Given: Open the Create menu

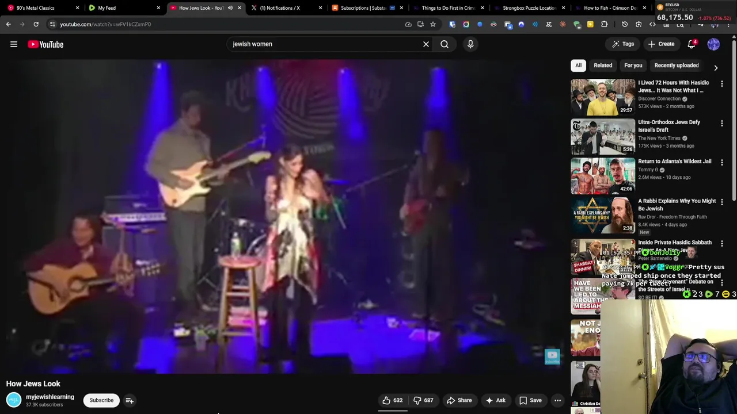Looking at the screenshot, I should 660,44.
